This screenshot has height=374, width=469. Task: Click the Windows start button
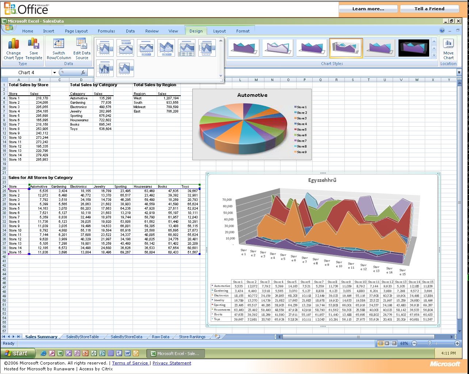click(18, 353)
